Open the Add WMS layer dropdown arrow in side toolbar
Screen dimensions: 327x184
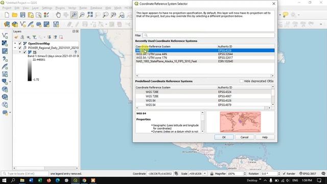(10, 82)
